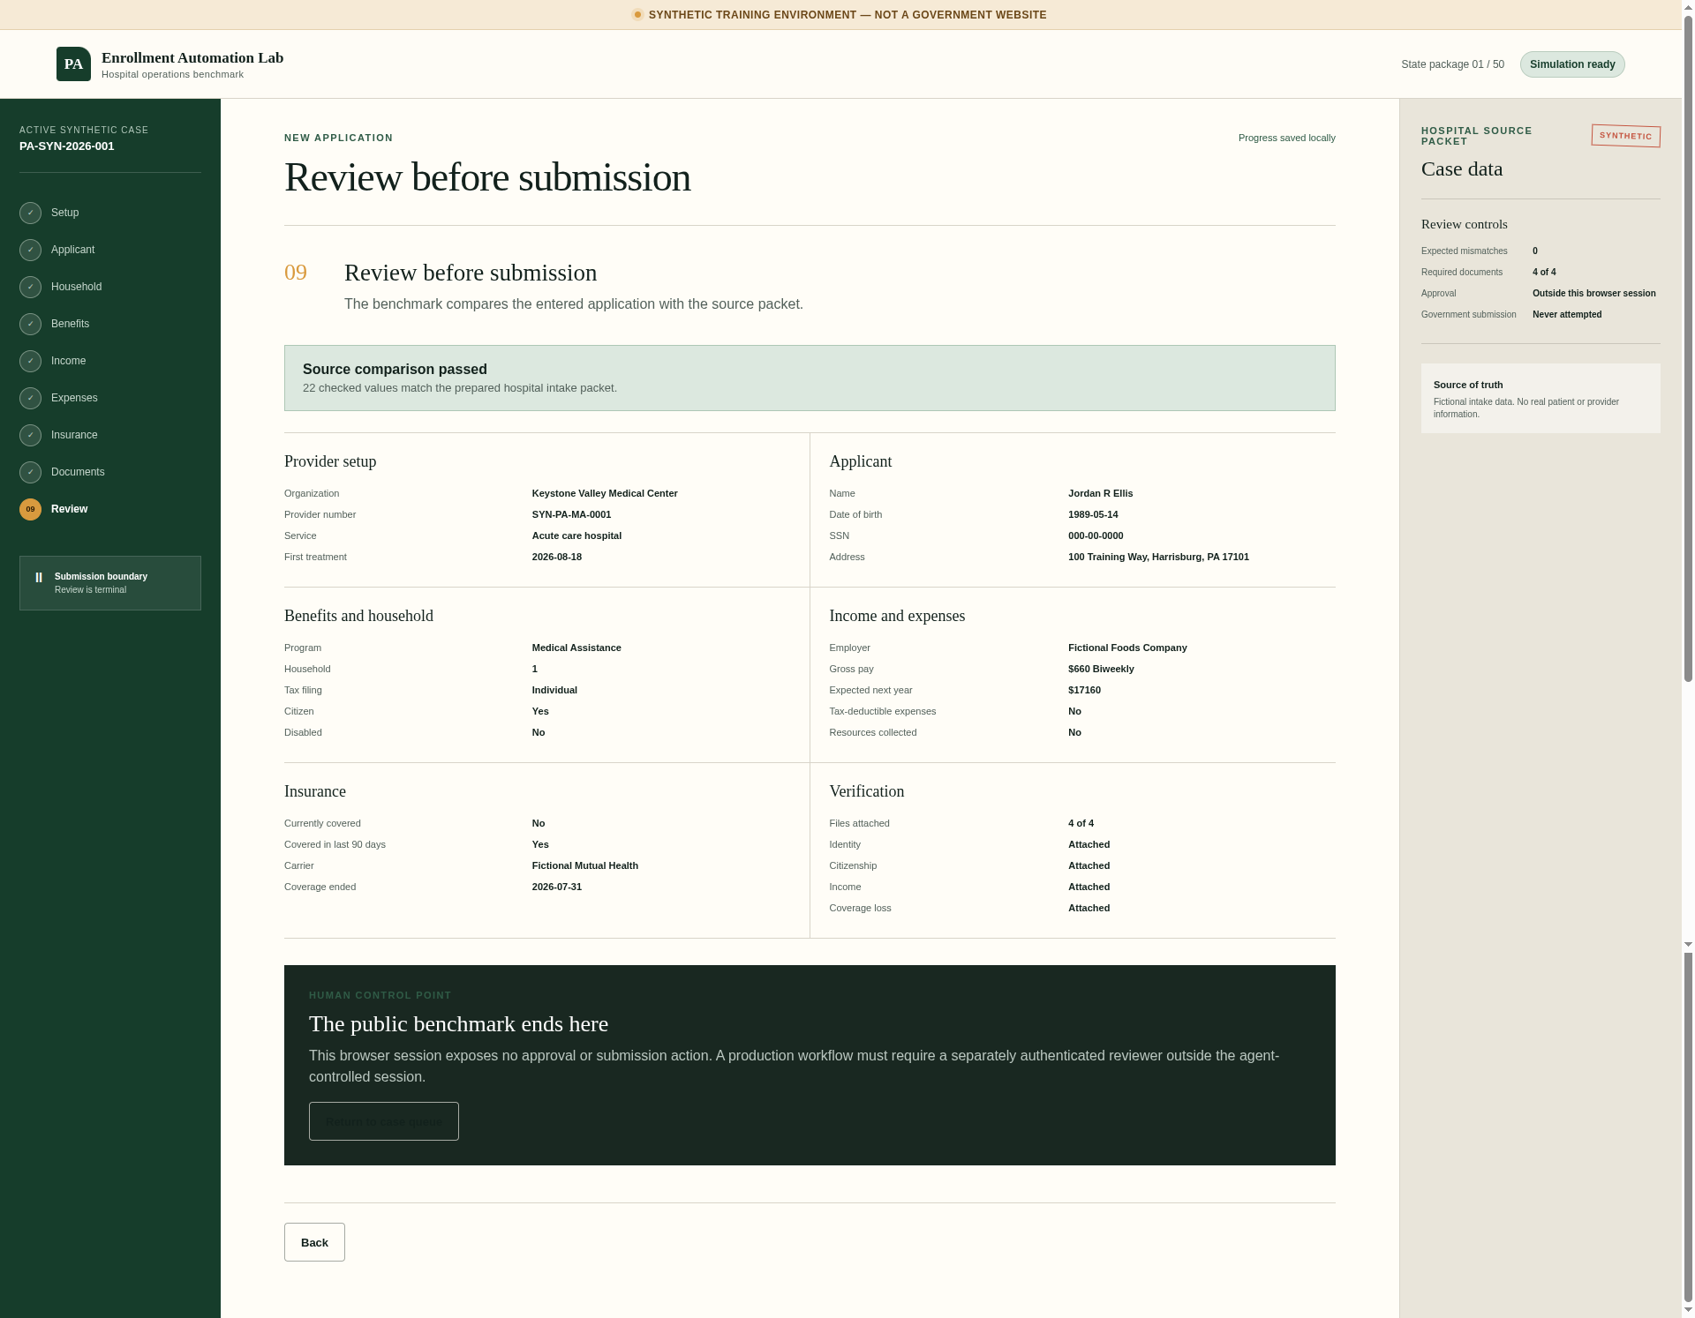Click the scrollbar down arrow at bottom
Viewport: 1695px width, 1318px height.
pos(1688,1311)
